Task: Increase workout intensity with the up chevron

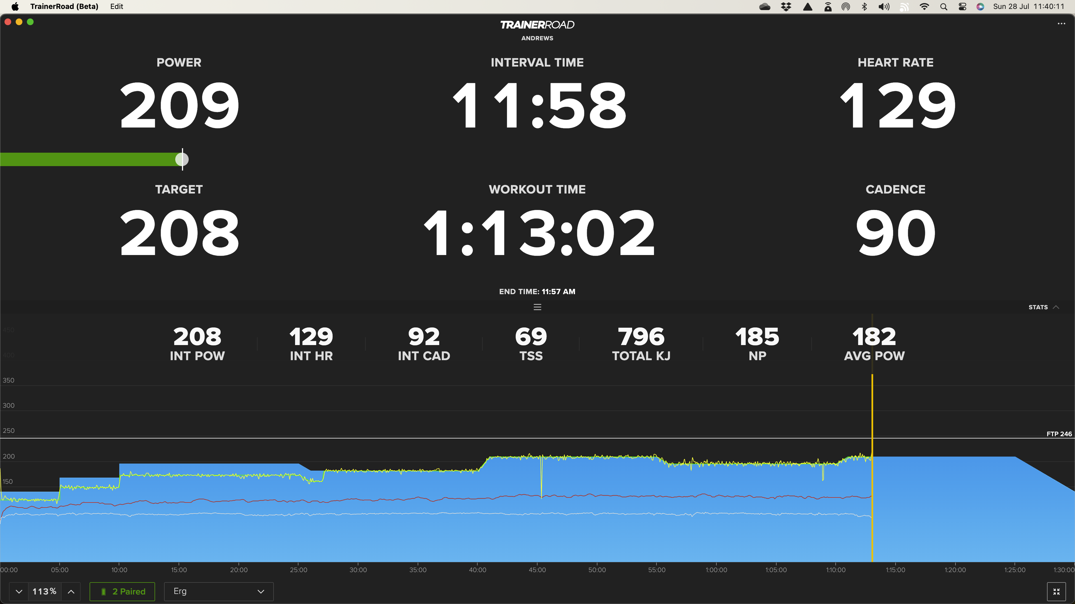Action: pos(71,591)
